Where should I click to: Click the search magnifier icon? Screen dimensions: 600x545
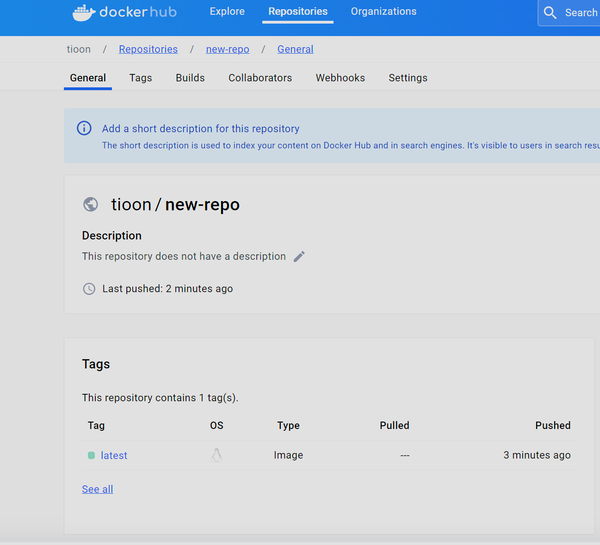(x=550, y=12)
